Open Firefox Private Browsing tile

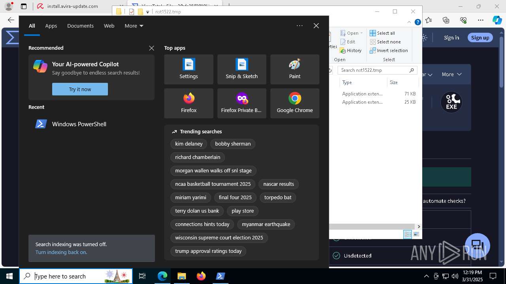tap(242, 103)
